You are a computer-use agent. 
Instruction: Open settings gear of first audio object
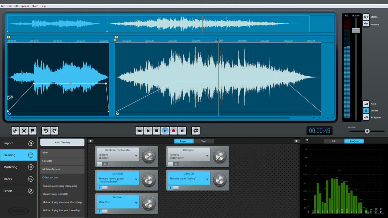click(x=9, y=114)
